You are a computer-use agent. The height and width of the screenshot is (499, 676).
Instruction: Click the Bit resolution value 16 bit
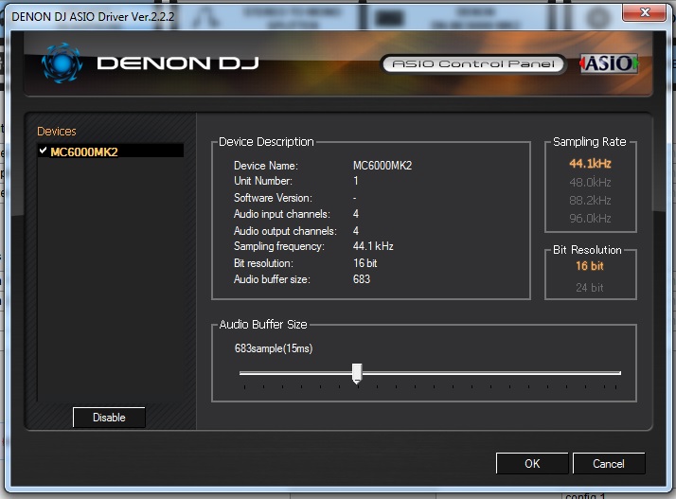point(365,262)
